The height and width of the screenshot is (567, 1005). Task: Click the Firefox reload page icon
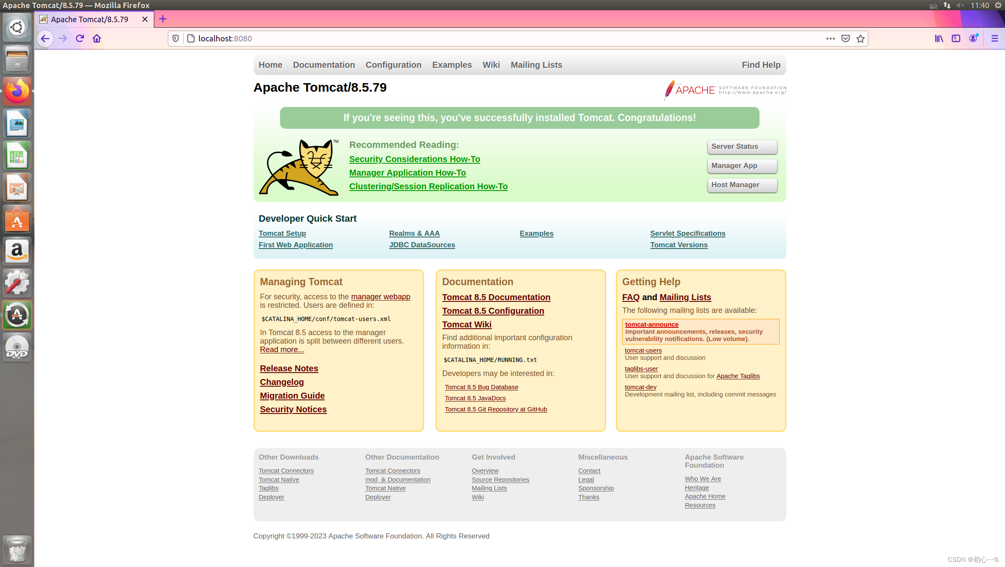(80, 38)
